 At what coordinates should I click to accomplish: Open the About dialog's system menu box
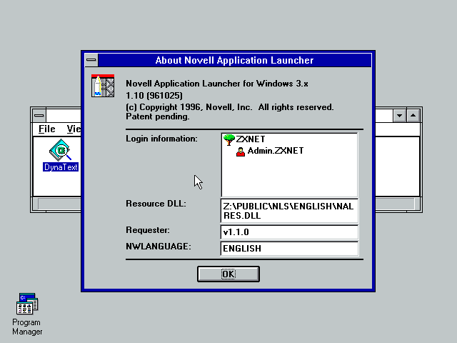[91, 60]
